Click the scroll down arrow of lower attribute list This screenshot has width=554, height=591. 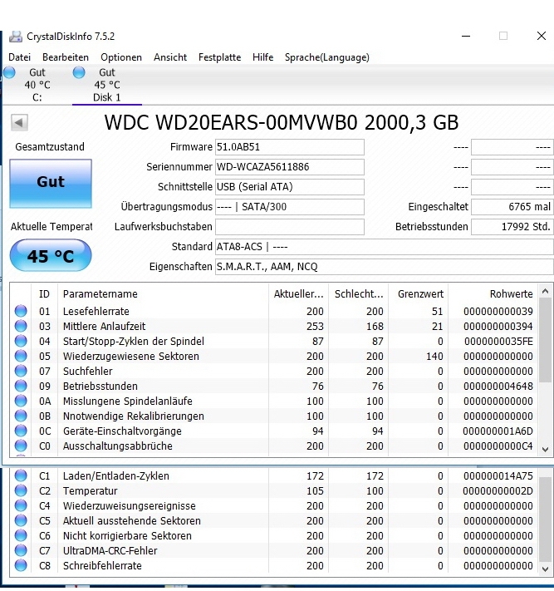(x=545, y=569)
